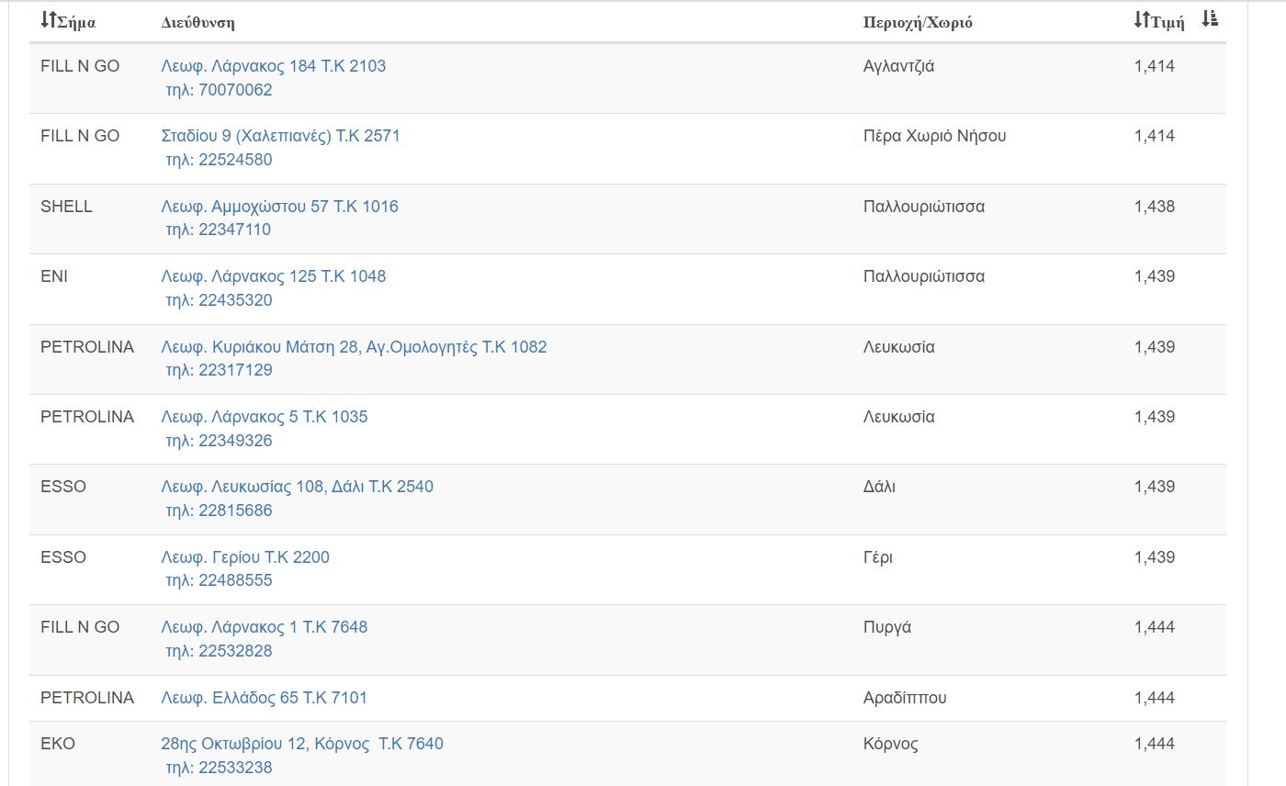This screenshot has width=1286, height=786.
Task: Click 28ης Οκτωβρίου 12, Κόρνος address
Action: (x=301, y=744)
